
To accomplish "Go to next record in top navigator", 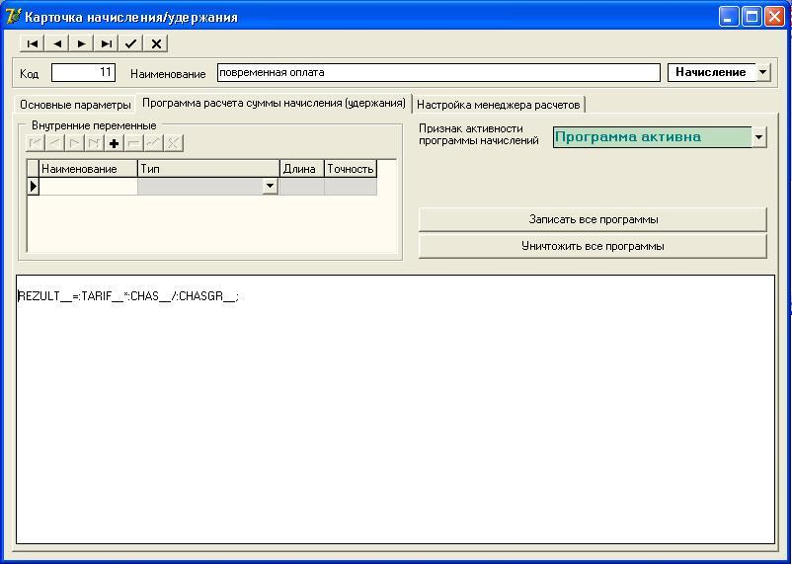I will point(82,43).
